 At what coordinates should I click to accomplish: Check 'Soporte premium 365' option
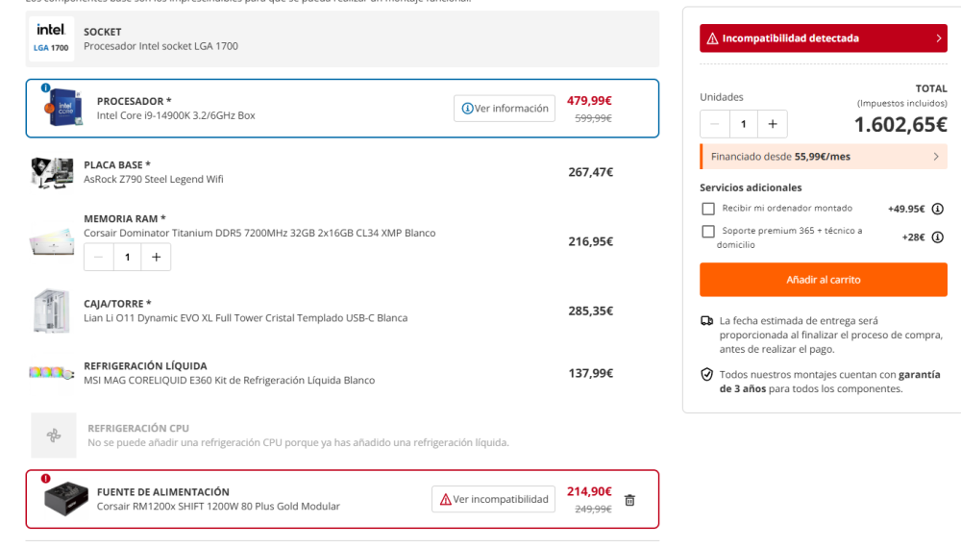coord(708,232)
